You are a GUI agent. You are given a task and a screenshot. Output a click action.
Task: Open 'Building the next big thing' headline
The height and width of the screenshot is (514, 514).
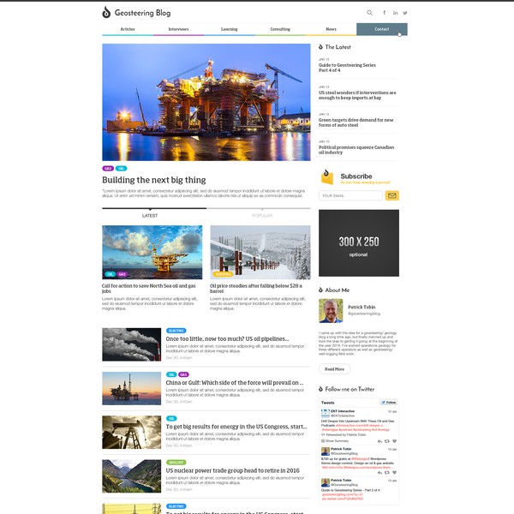[153, 180]
